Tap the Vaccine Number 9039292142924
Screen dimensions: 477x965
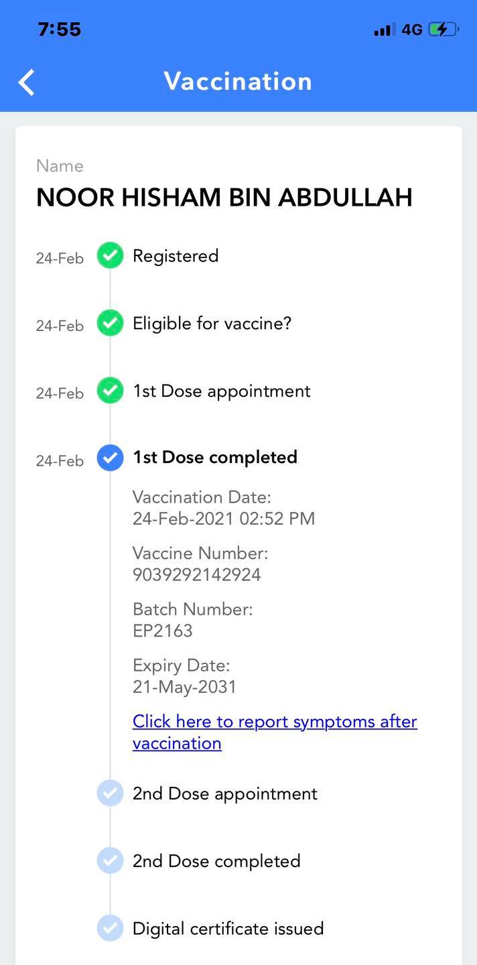[197, 574]
